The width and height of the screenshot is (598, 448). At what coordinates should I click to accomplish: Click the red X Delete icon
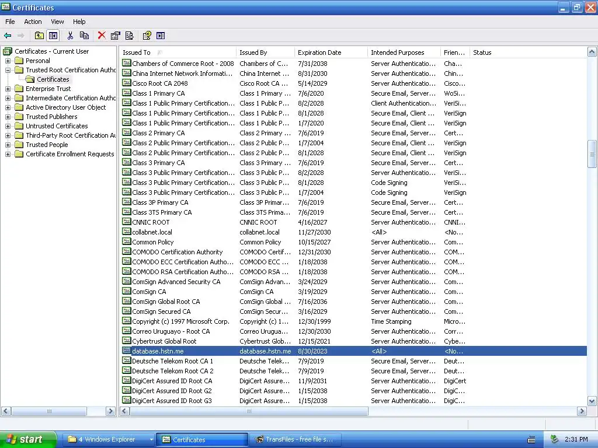(x=102, y=36)
